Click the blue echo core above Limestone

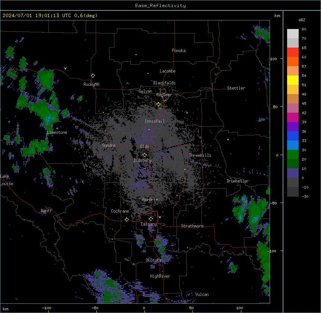[49, 120]
